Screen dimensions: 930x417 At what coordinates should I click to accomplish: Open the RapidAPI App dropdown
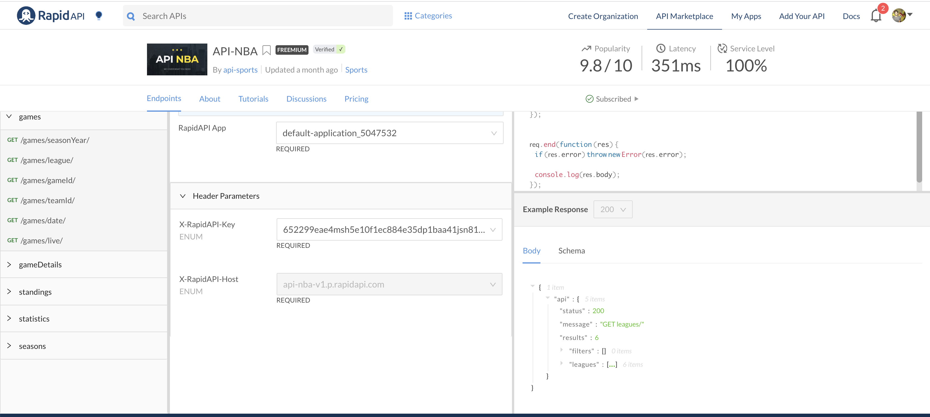(x=390, y=133)
